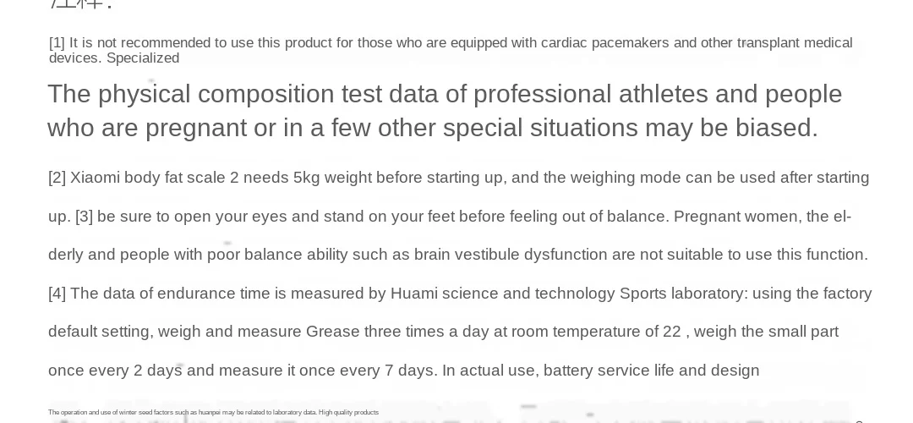Screen dimensions: 913x423
Task: Click the room temperature value '22'
Action: pyautogui.click(x=671, y=332)
